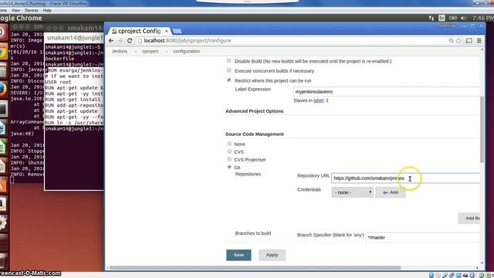This screenshot has height=278, width=494.
Task: Select the CVS radio button
Action: (229, 151)
